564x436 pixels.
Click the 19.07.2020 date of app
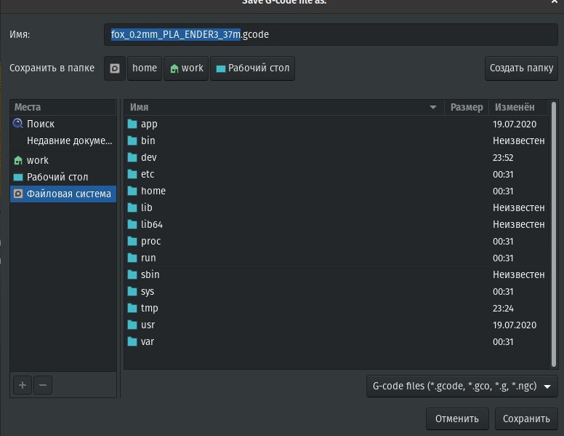click(x=515, y=124)
